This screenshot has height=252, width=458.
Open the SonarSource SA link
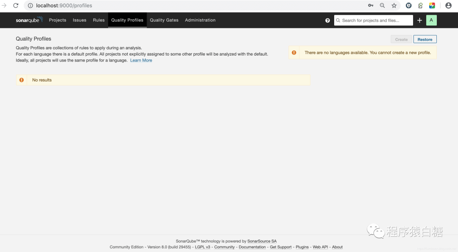(x=262, y=241)
